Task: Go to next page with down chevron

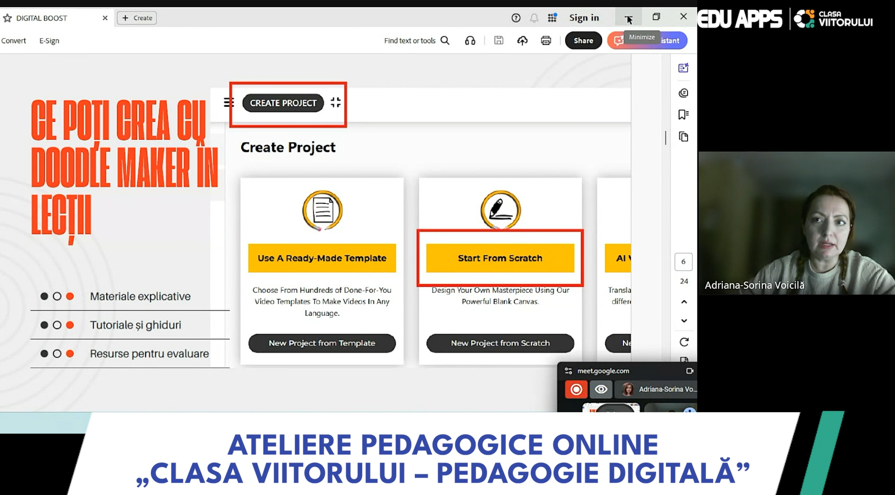Action: click(x=684, y=321)
